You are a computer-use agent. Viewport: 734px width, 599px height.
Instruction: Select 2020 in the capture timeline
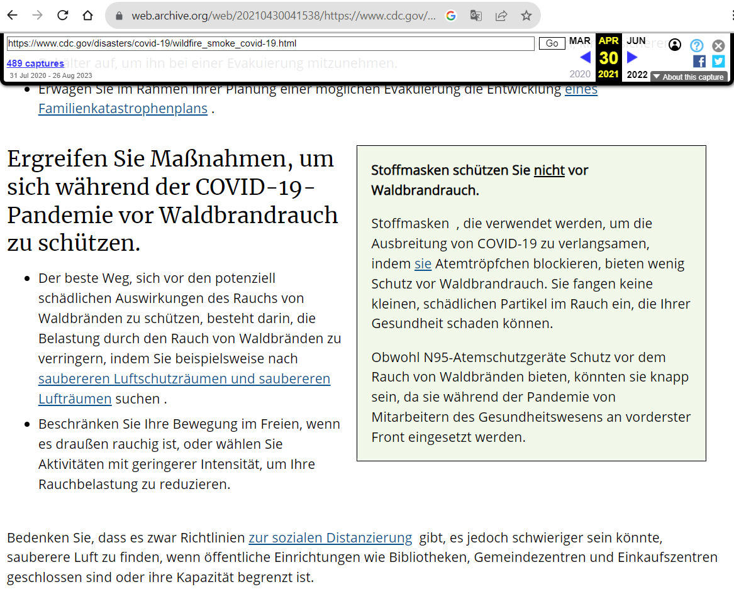[x=580, y=74]
